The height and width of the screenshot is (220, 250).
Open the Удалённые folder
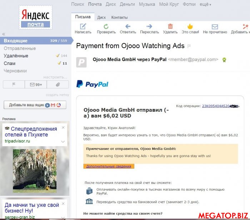tap(16, 56)
